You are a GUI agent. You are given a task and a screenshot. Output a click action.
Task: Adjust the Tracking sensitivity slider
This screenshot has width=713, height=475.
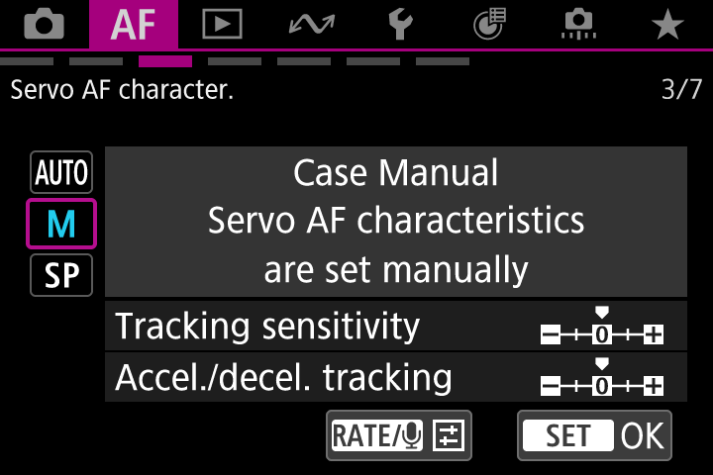point(602,330)
